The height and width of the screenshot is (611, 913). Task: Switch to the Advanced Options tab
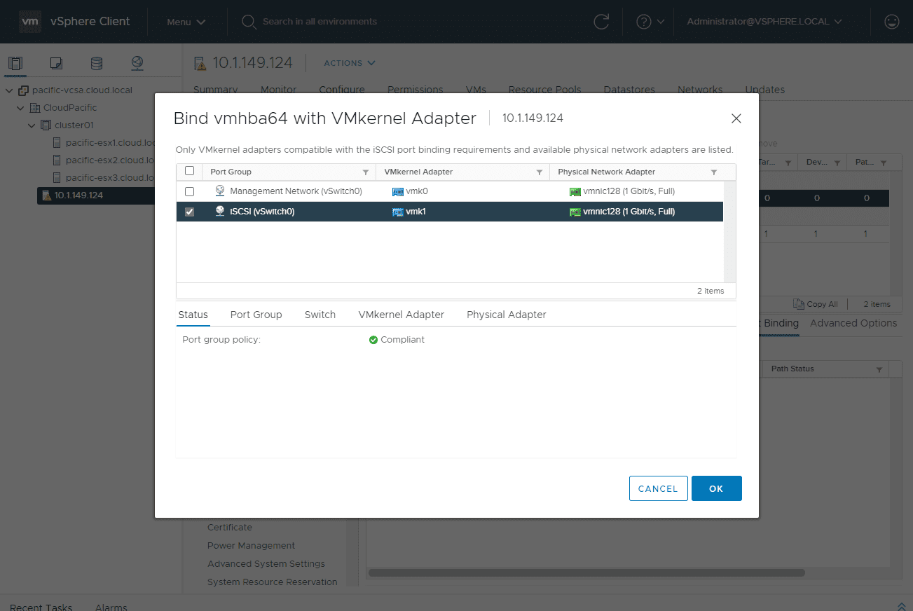pos(853,323)
